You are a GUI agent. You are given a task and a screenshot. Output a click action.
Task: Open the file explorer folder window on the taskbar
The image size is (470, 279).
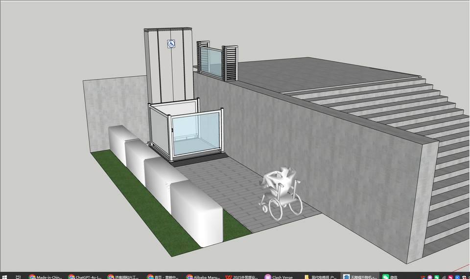coord(321,277)
